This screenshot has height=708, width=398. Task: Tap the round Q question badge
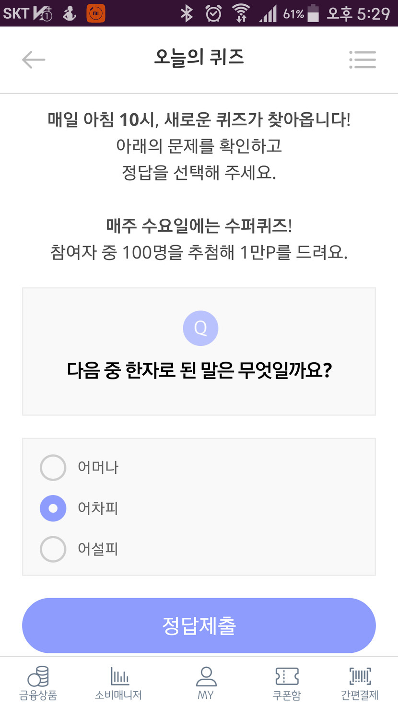[x=200, y=329]
